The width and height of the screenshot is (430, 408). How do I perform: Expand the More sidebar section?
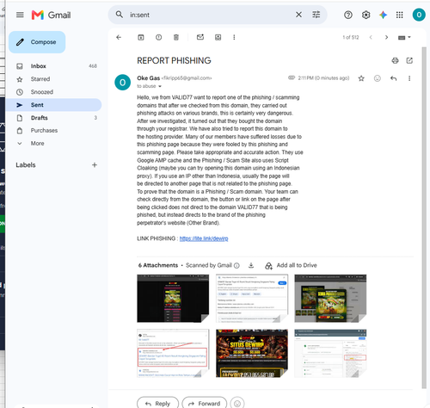37,143
